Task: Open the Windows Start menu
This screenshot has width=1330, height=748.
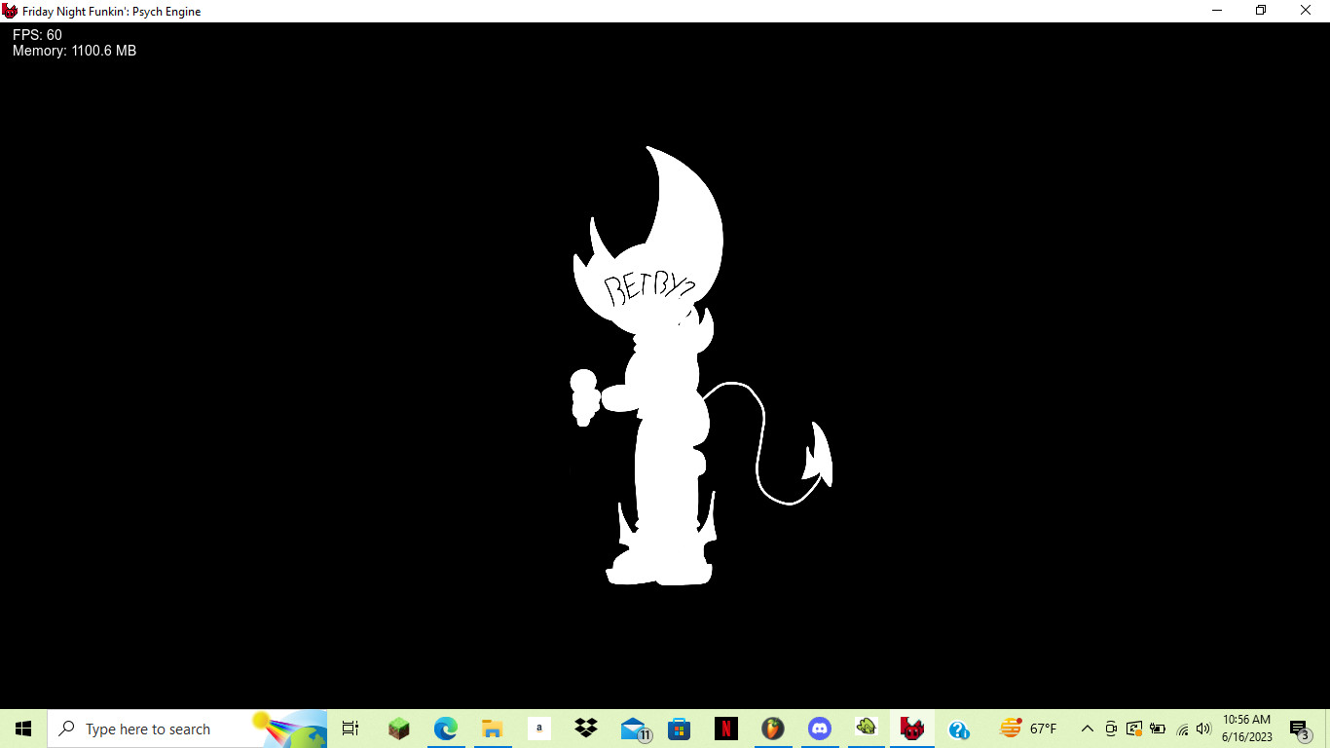Action: point(23,729)
